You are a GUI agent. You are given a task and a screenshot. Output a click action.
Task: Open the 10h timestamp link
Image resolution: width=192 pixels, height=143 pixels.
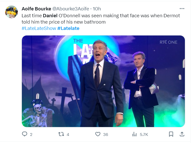coord(97,9)
